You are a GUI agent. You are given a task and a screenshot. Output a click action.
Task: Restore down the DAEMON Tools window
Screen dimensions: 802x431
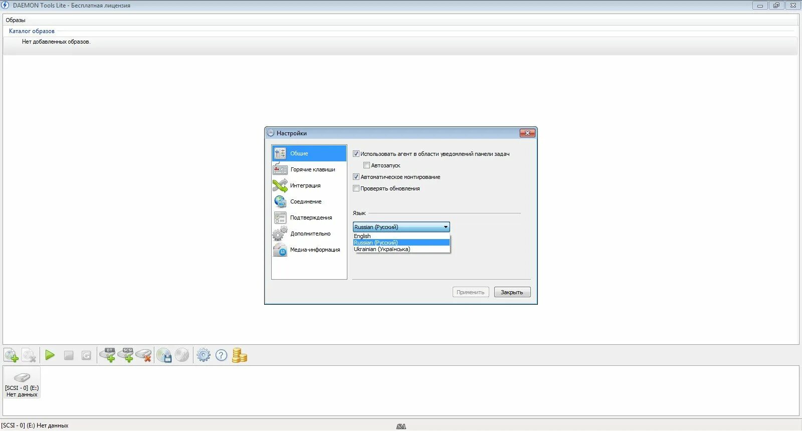point(777,6)
